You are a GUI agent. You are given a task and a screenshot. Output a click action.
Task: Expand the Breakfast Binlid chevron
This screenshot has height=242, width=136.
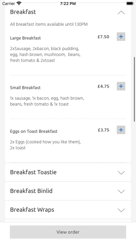(121, 191)
